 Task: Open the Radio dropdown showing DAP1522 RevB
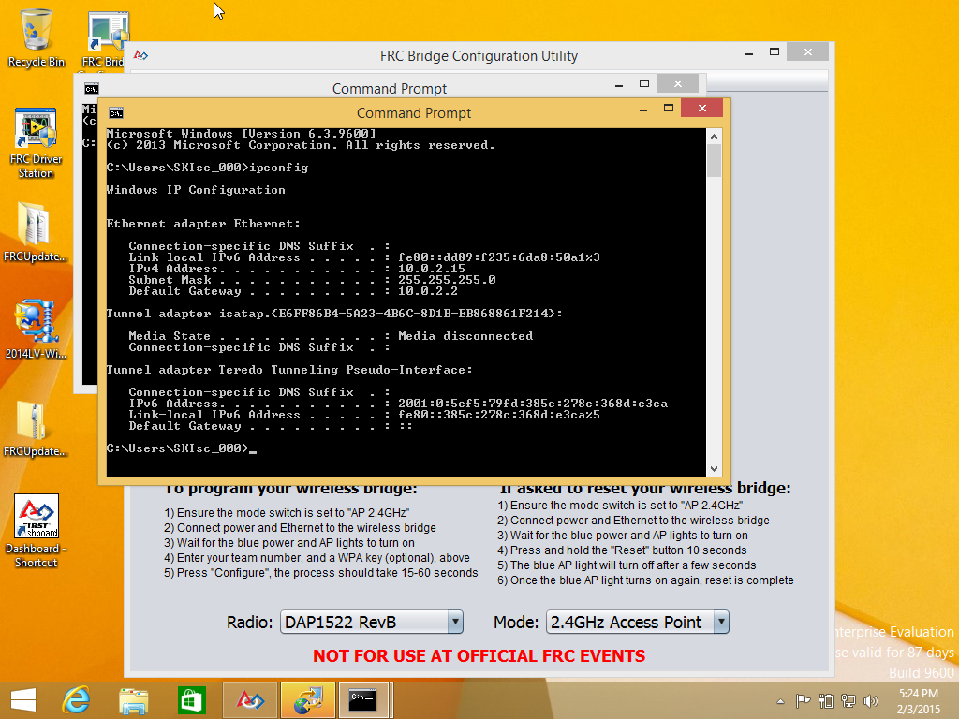371,622
